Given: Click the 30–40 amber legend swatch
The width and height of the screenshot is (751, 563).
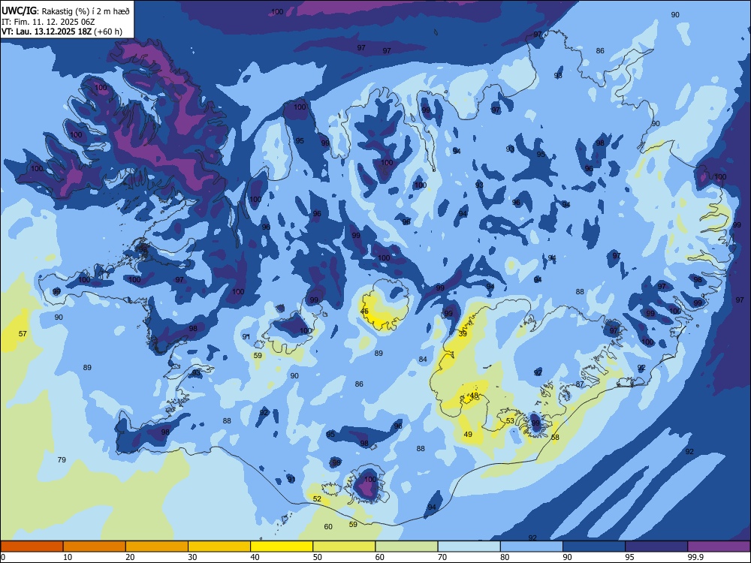Looking at the screenshot, I should pos(219,546).
